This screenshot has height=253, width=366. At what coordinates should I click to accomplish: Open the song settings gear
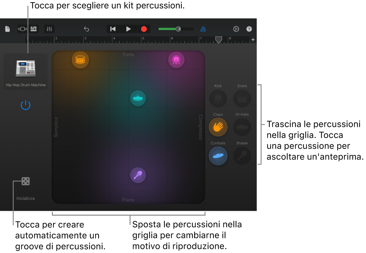236,29
